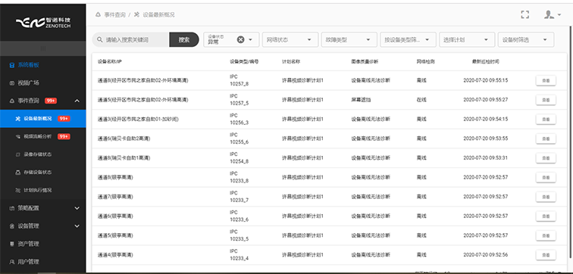Click the sidebar collapse handle bars
The image size is (573, 274).
(43, 48)
